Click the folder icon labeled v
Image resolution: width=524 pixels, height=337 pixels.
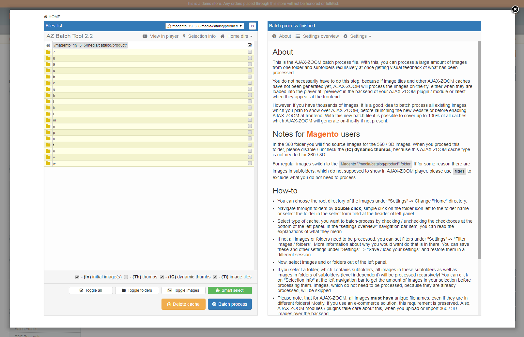click(x=48, y=157)
